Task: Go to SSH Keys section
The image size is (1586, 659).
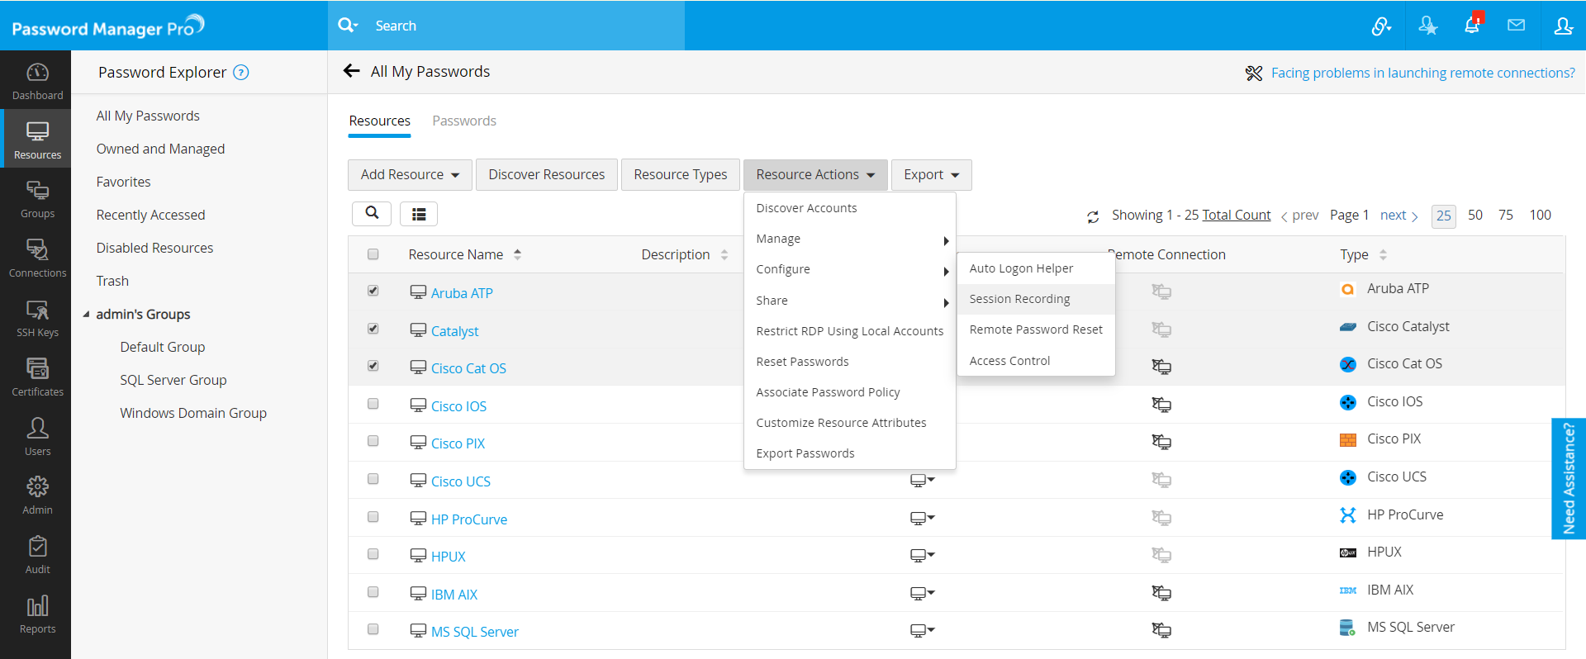Action: [37, 318]
